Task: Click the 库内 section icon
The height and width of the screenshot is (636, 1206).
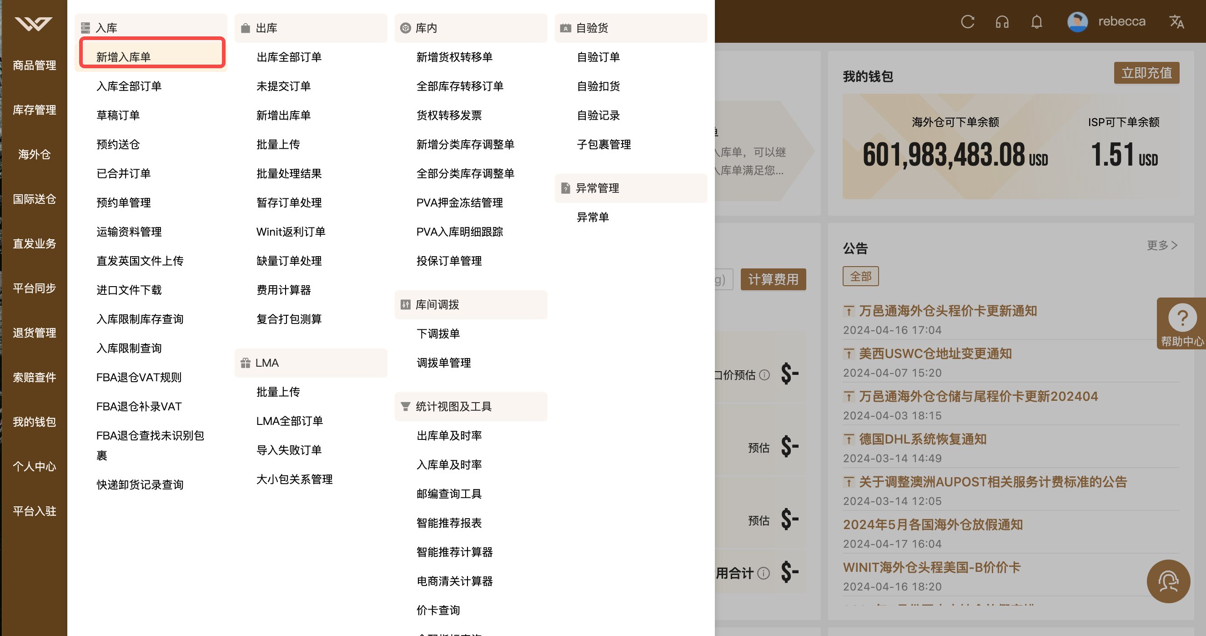Action: pyautogui.click(x=406, y=28)
